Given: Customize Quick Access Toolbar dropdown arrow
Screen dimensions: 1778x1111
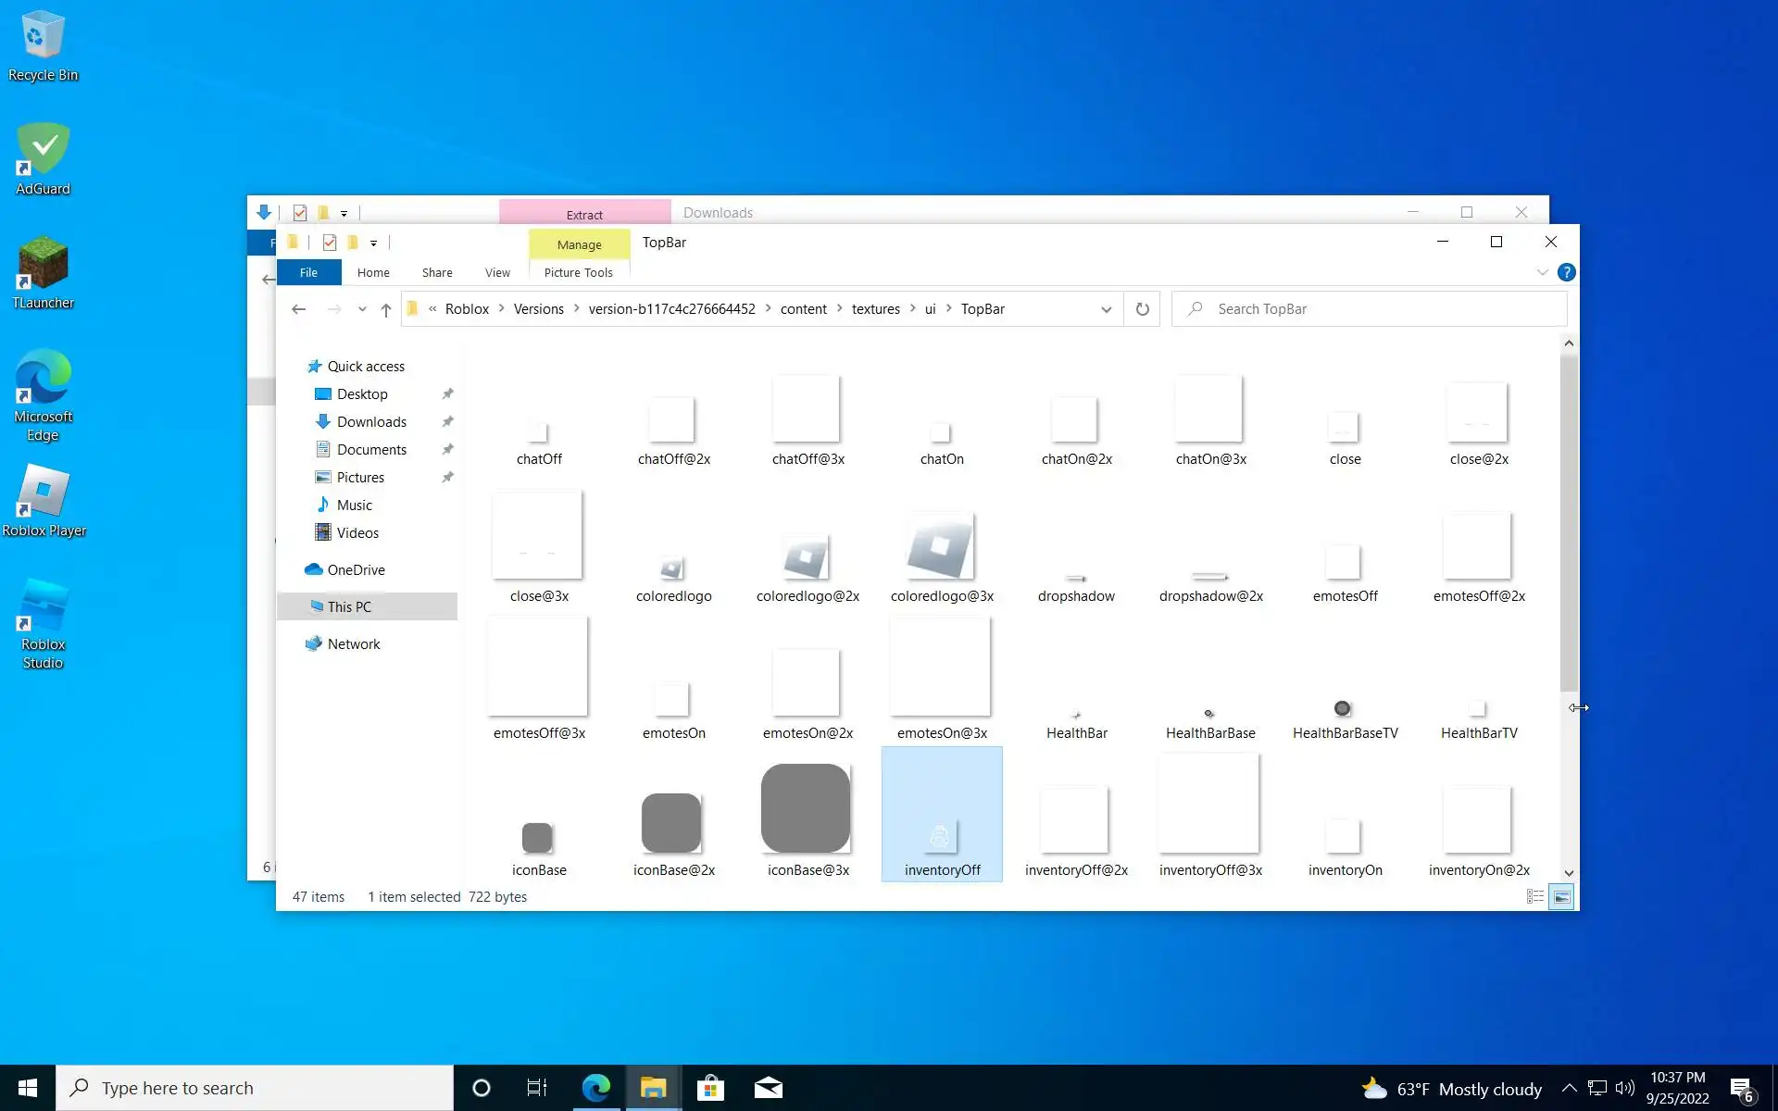Looking at the screenshot, I should tap(374, 243).
